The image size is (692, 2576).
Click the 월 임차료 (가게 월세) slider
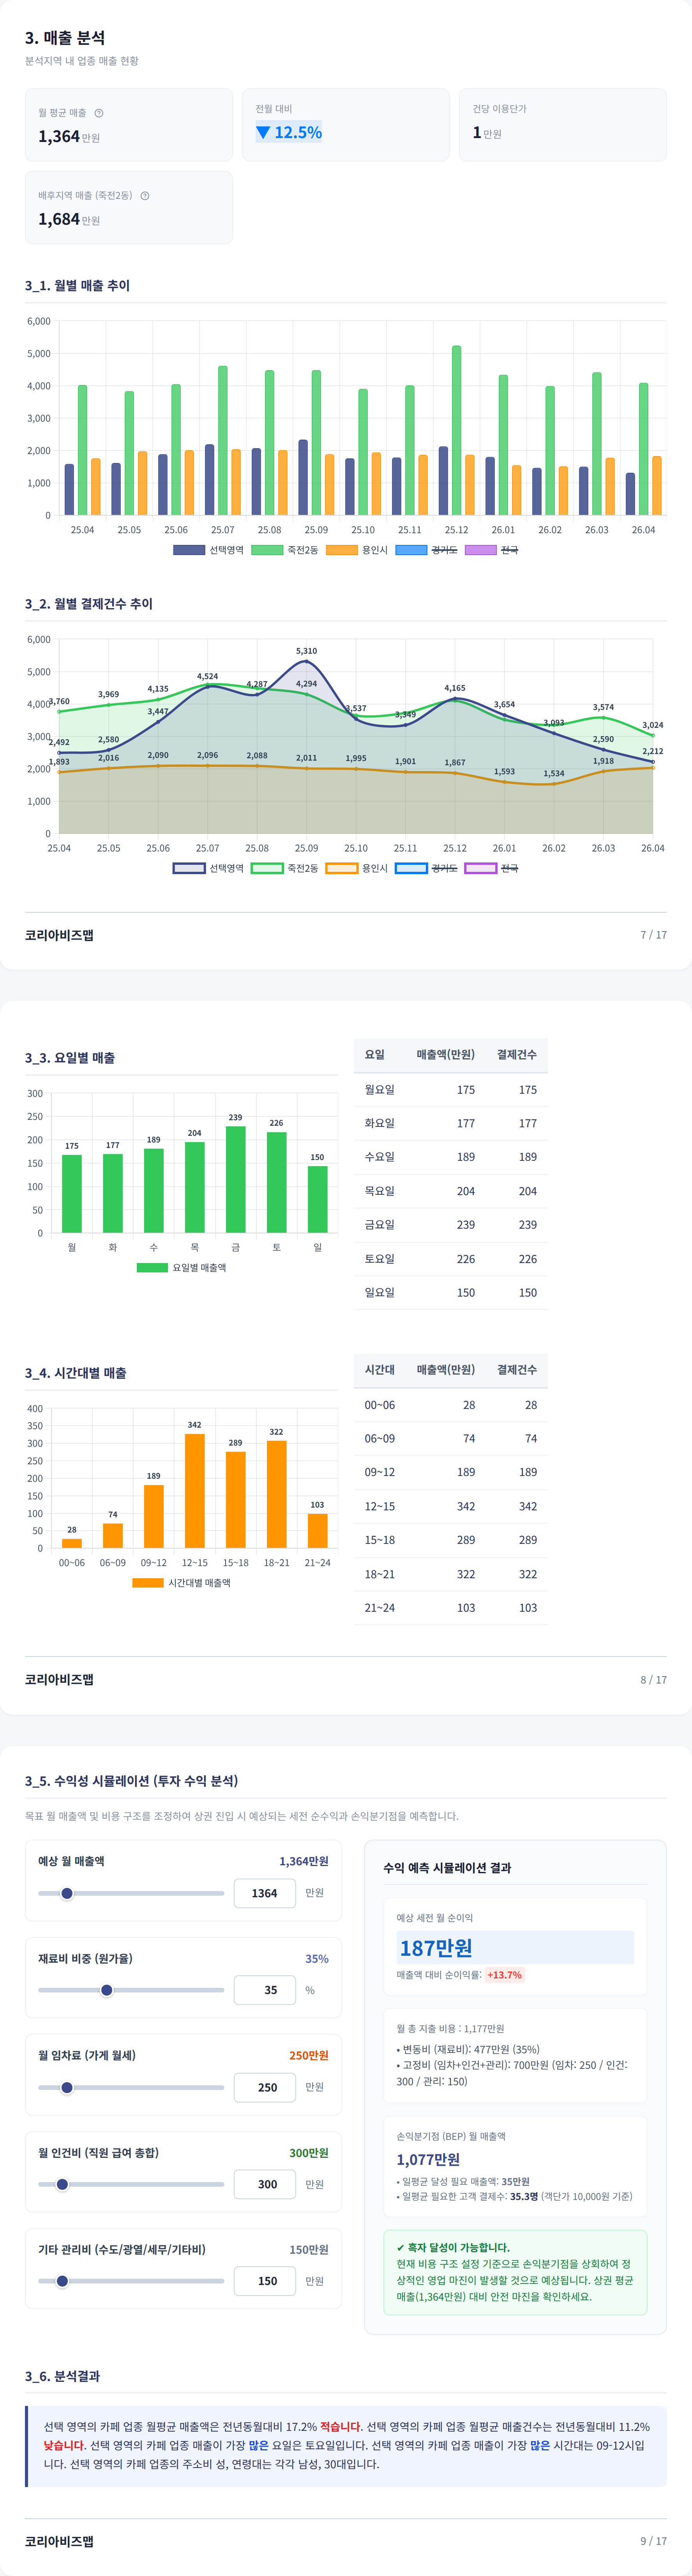pyautogui.click(x=131, y=2087)
